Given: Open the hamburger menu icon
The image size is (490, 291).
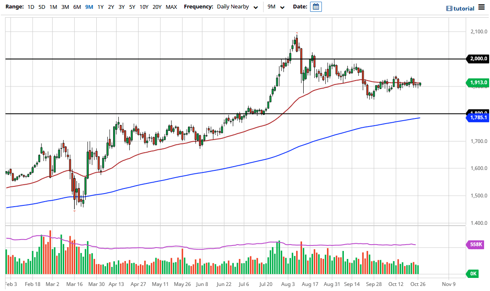Looking at the screenshot, I should pos(481,8).
